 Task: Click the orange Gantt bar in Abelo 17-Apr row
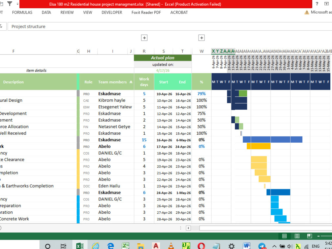pos(259,146)
